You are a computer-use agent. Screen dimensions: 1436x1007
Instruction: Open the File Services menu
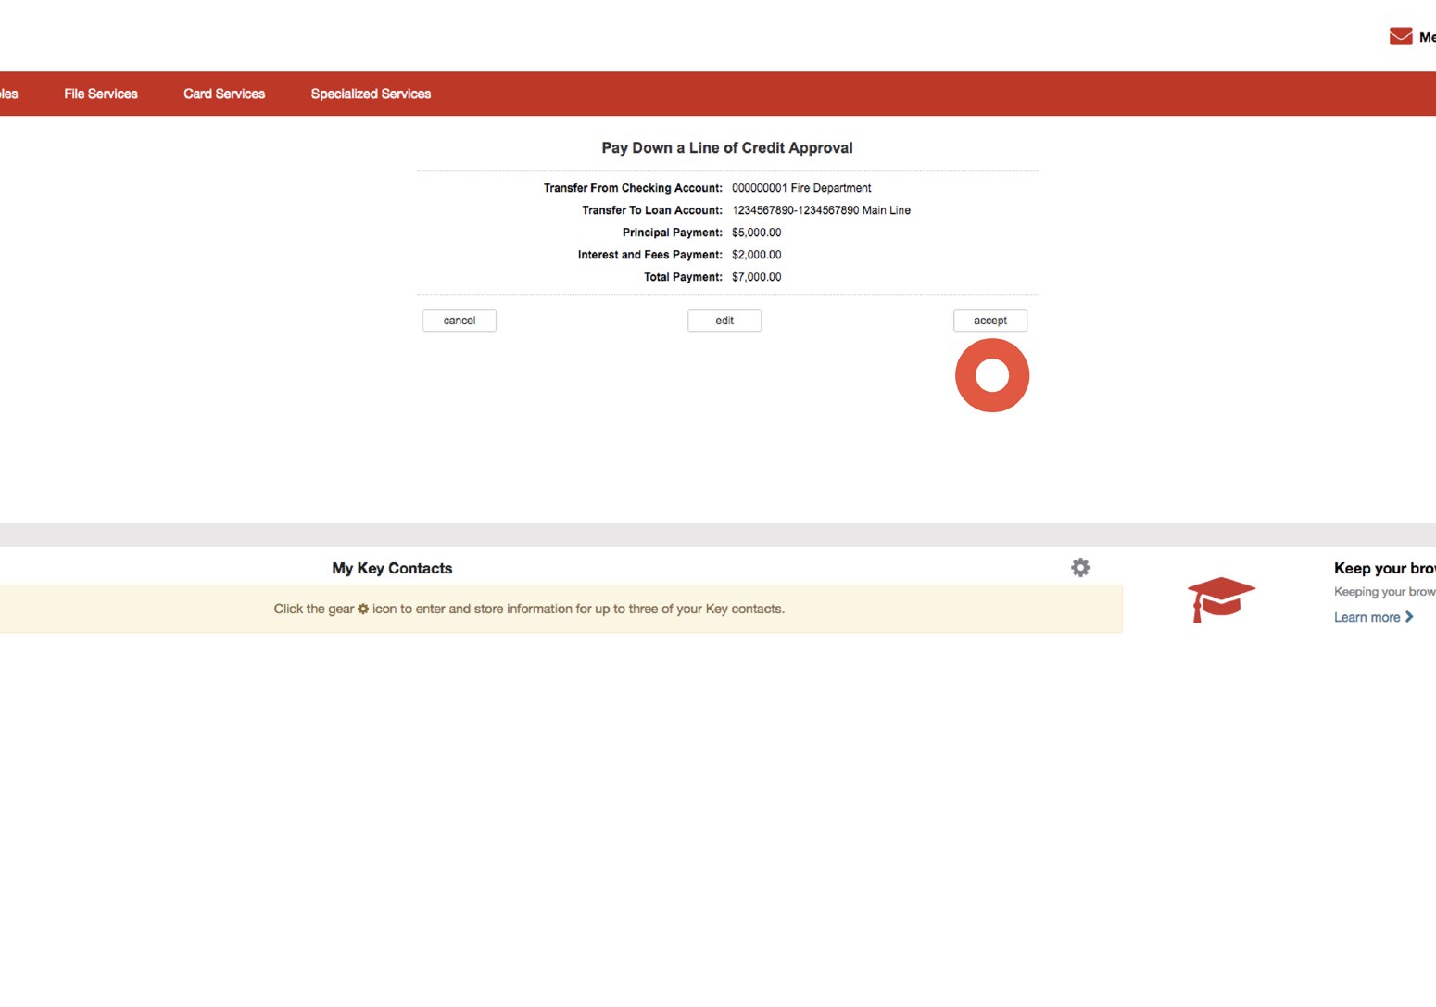tap(100, 93)
